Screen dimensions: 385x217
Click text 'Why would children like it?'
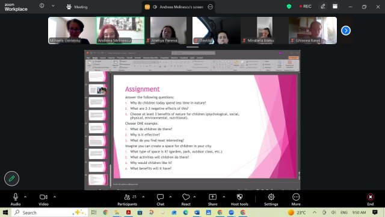[x=151, y=163]
